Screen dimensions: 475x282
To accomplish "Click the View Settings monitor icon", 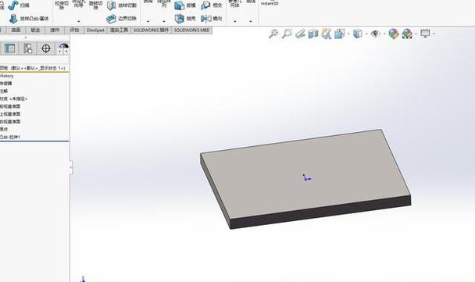I will 425,34.
